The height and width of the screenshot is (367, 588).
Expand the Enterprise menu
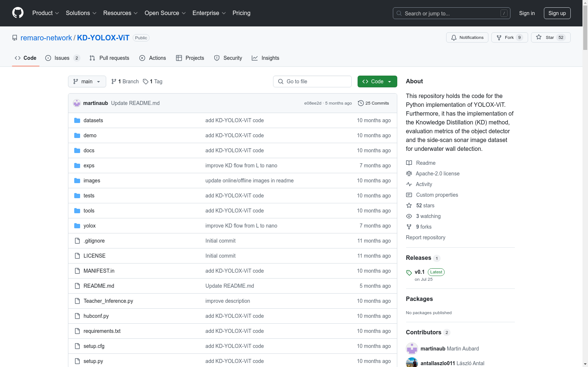pos(209,13)
